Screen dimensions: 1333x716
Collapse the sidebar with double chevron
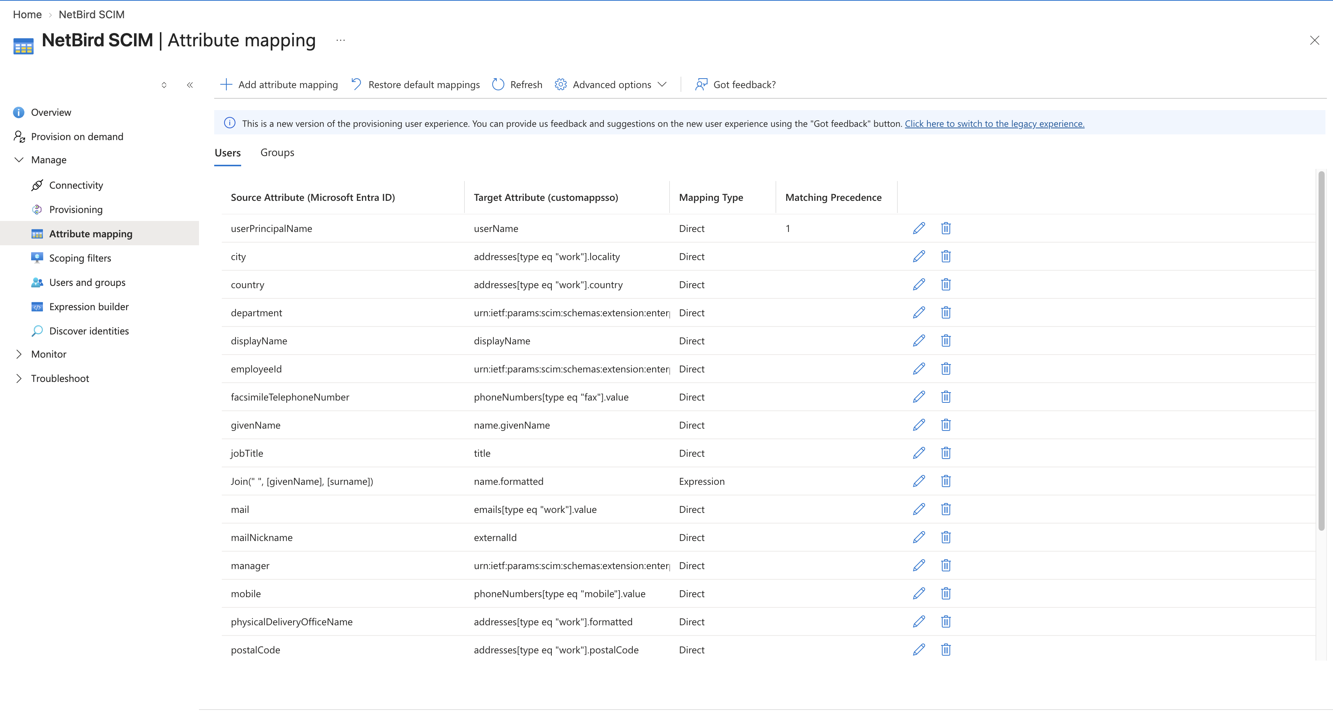[190, 85]
